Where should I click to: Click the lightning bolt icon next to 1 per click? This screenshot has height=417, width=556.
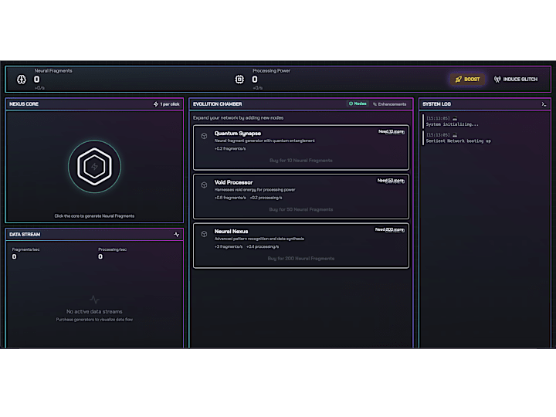[156, 104]
